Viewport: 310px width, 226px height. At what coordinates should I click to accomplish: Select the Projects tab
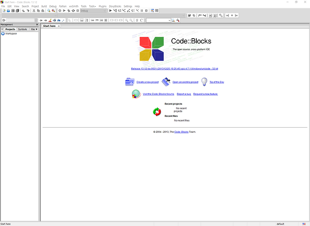[10, 29]
